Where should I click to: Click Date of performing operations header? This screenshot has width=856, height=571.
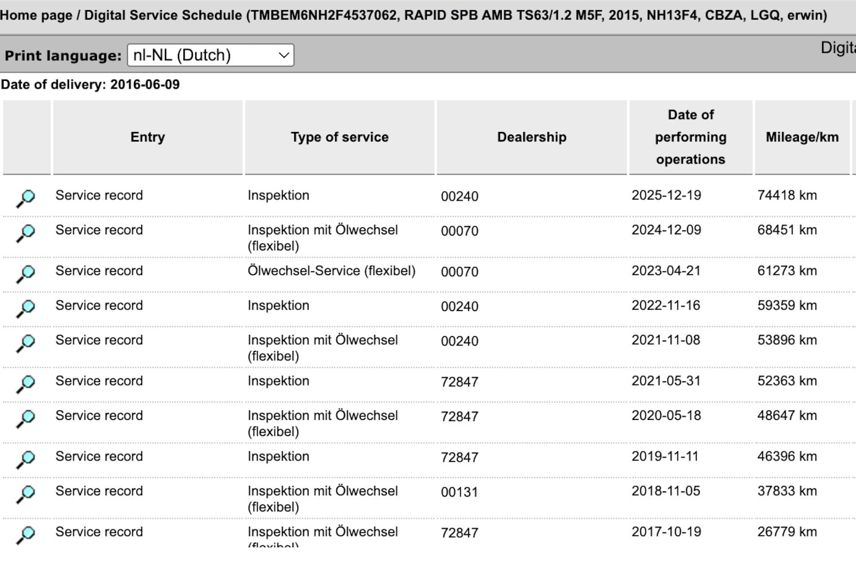pyautogui.click(x=691, y=137)
